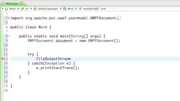Click the main method icon in breadcrumb
Viewport: 180px width, 101px height.
click(x=80, y=8)
